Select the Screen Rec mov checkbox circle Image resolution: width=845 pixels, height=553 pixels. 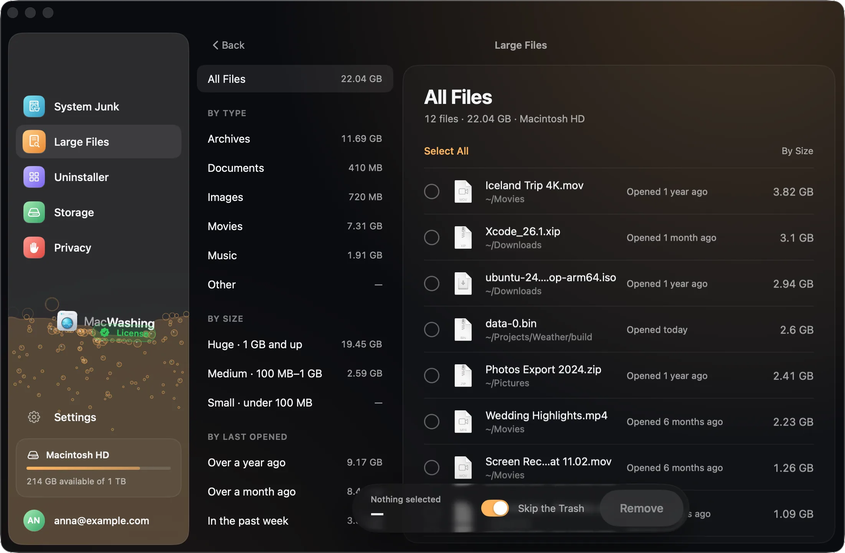click(432, 467)
